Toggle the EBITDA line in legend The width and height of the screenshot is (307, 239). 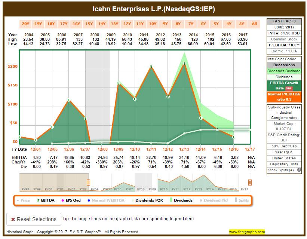point(46,200)
